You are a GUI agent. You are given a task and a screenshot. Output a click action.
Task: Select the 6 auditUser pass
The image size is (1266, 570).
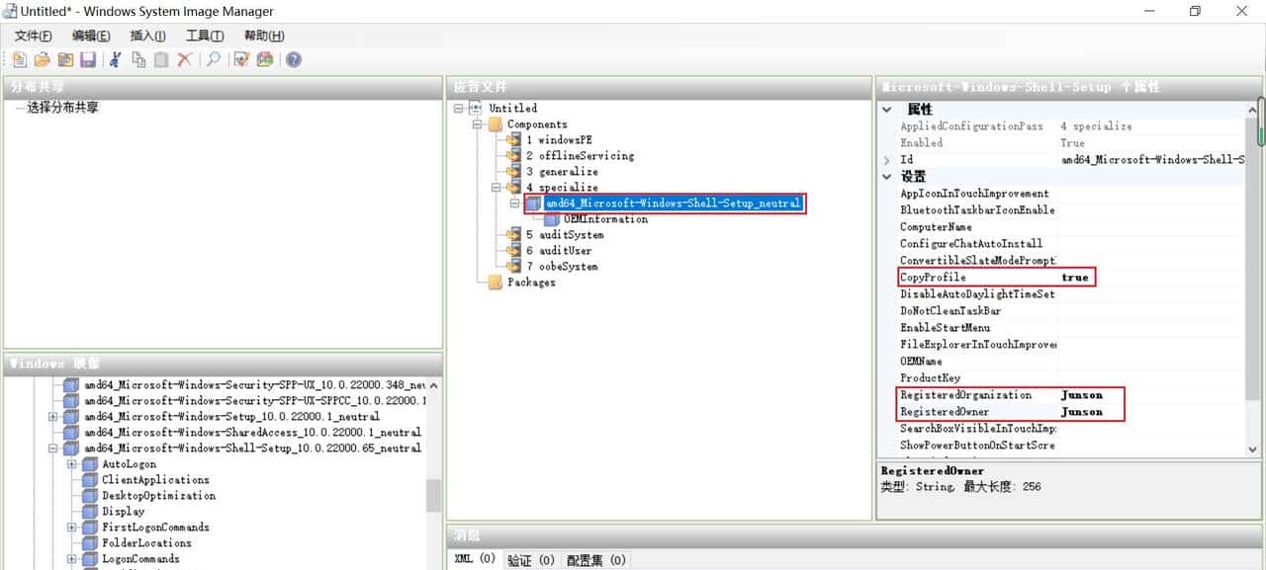pos(559,251)
